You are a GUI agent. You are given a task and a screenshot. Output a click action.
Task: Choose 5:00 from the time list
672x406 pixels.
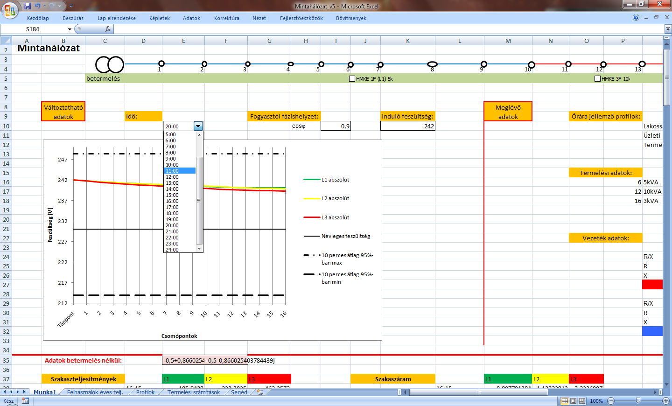[180, 134]
